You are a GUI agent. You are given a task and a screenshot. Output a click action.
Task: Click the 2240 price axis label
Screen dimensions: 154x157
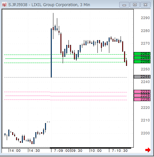(x=145, y=82)
